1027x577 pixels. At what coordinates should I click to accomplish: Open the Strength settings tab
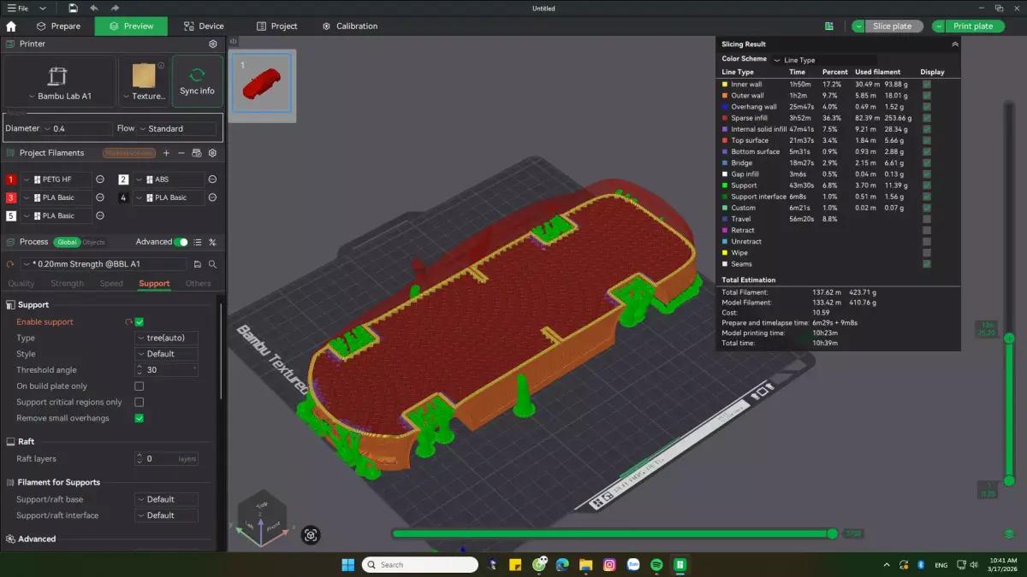click(67, 284)
